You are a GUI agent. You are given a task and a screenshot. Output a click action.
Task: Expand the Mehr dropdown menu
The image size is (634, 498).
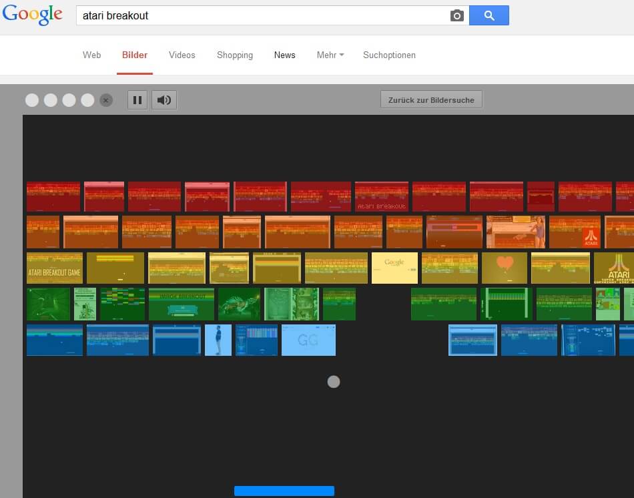coord(330,55)
